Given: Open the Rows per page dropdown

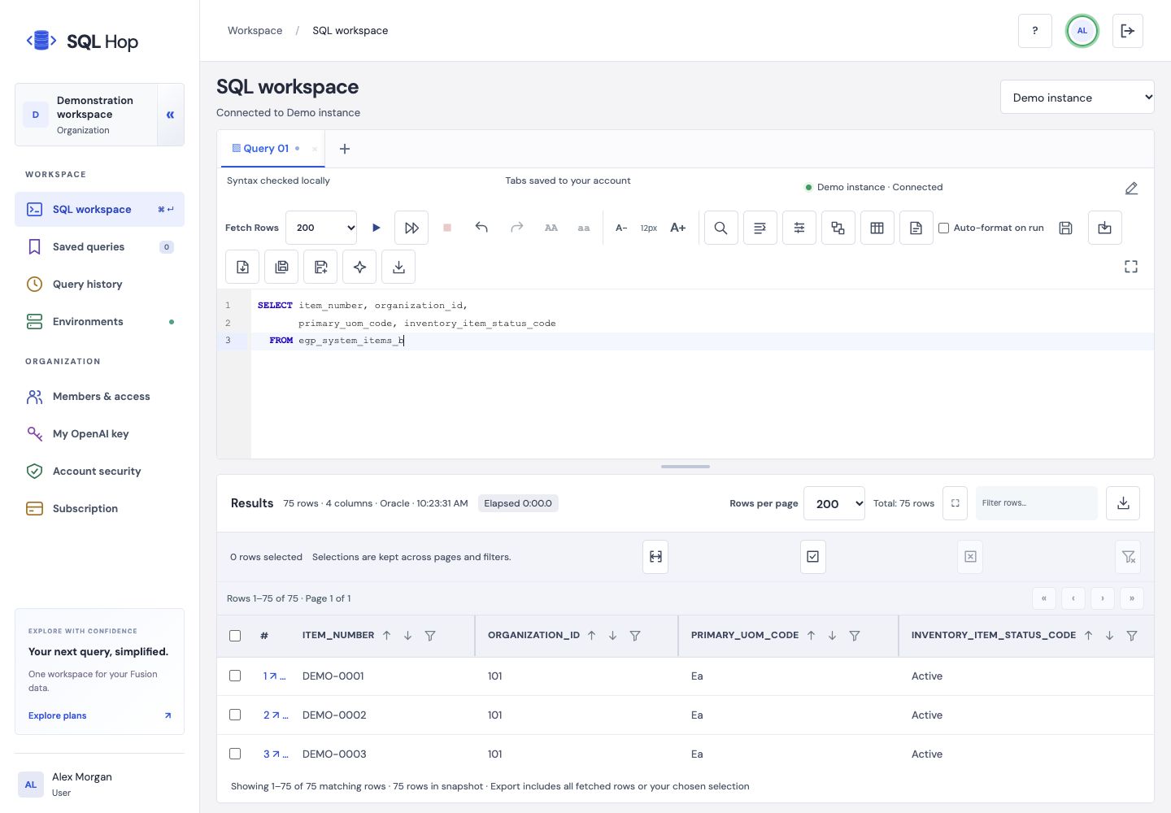Looking at the screenshot, I should [x=834, y=504].
